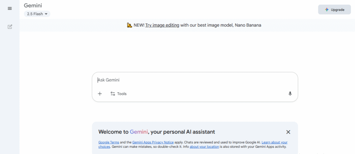
Task: Click the sparkle icon on the Upgrade button
Action: 327,10
